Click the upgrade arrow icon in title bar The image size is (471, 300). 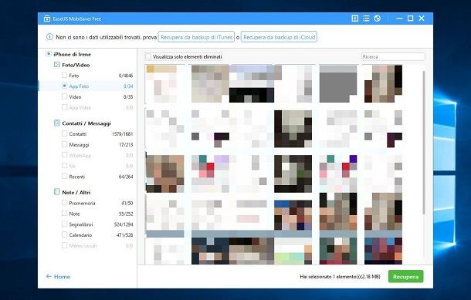[x=354, y=19]
